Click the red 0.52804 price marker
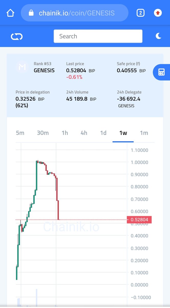The image size is (170, 308). [x=139, y=220]
